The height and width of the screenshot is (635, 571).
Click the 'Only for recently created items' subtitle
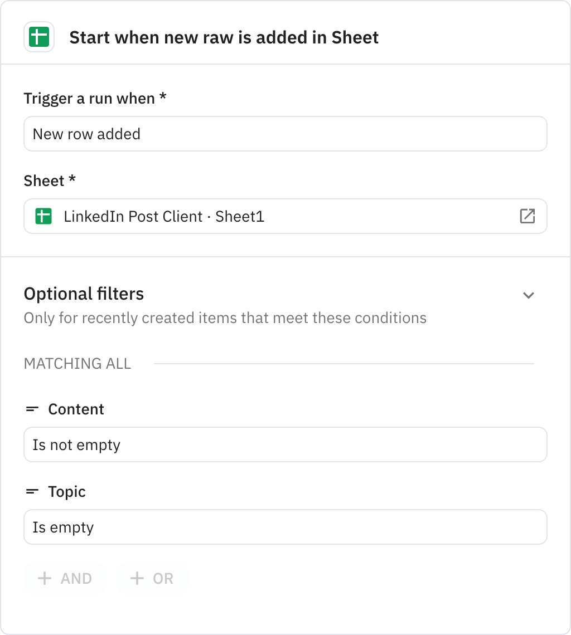225,317
